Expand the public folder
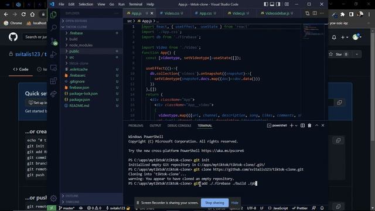 [91, 51]
